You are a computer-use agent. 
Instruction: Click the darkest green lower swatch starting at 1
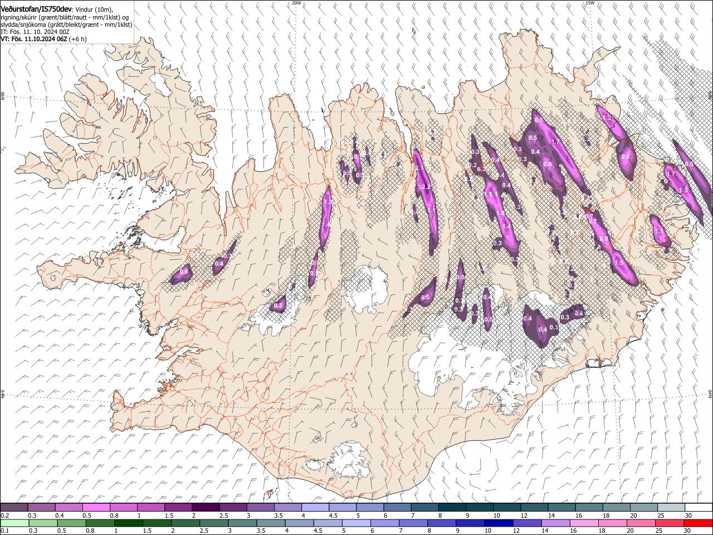(x=129, y=523)
